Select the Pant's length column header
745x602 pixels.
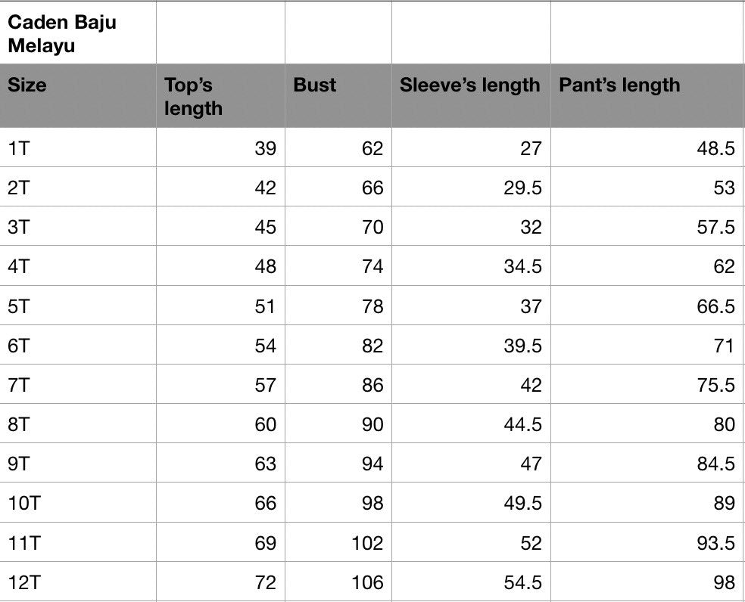(619, 85)
